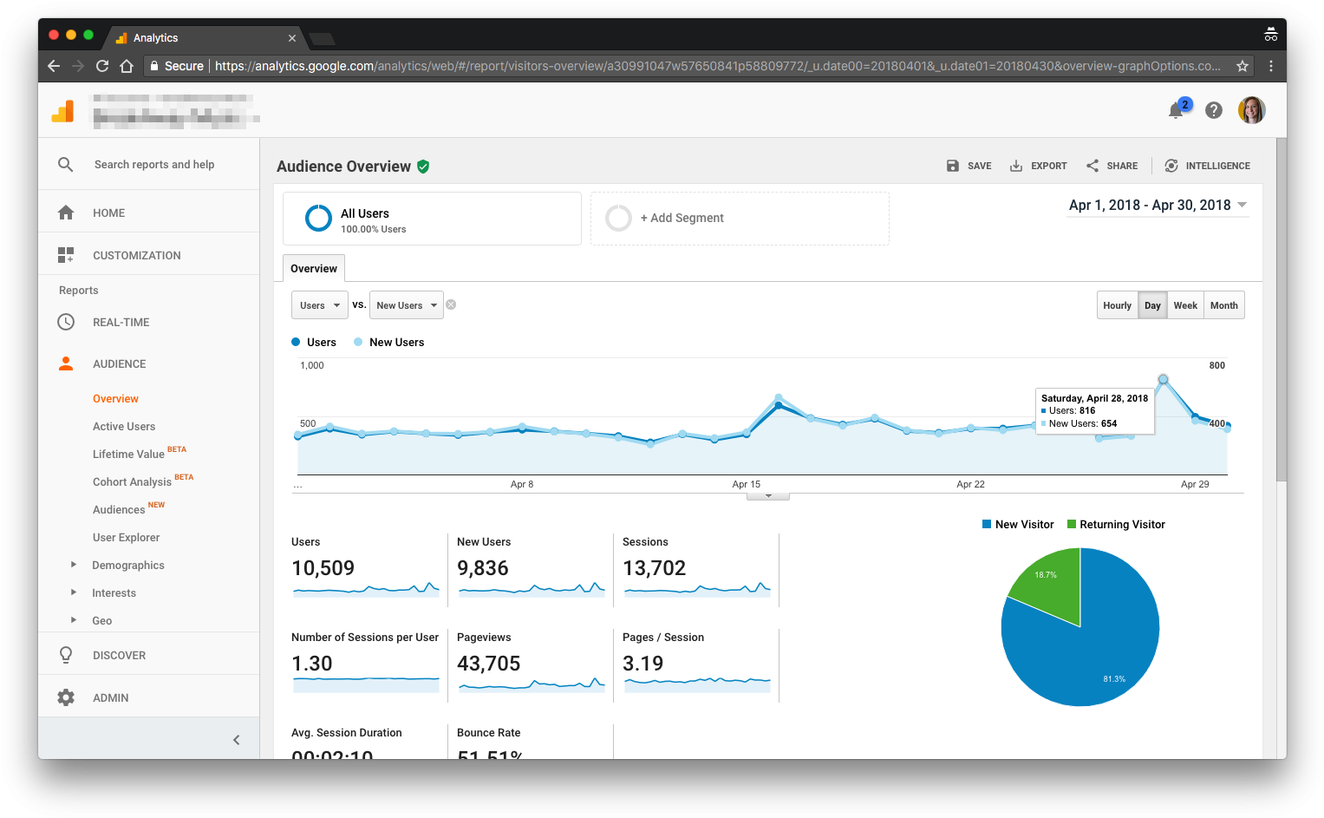Screen dimensions: 1324x818
Task: Select the All Users segment circle
Action: pos(319,218)
